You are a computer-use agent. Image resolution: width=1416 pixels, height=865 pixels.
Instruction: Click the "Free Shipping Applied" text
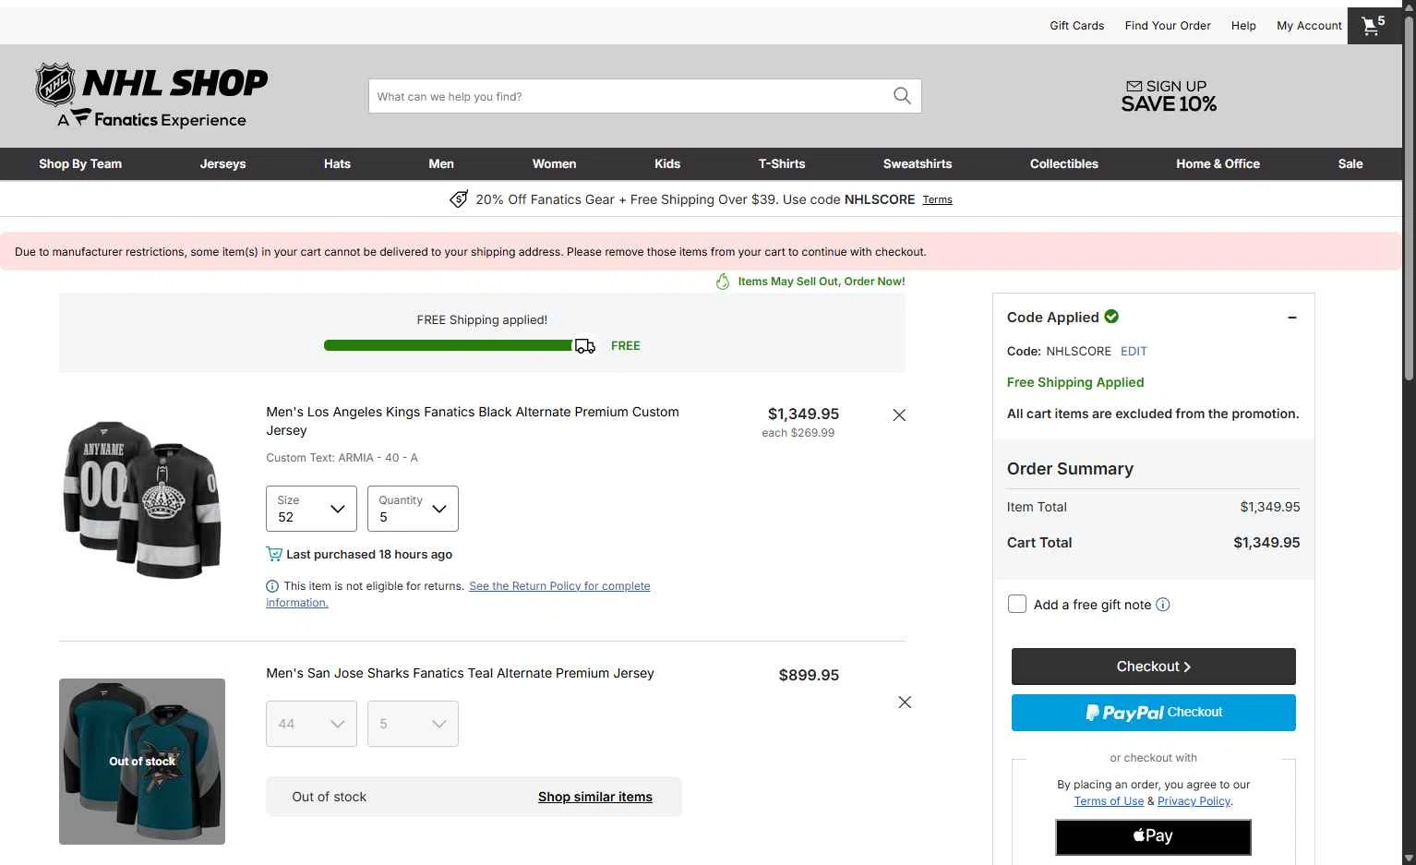[1075, 382]
